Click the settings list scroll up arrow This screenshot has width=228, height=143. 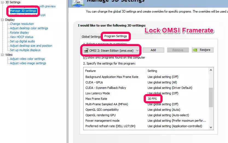[x=211, y=70]
